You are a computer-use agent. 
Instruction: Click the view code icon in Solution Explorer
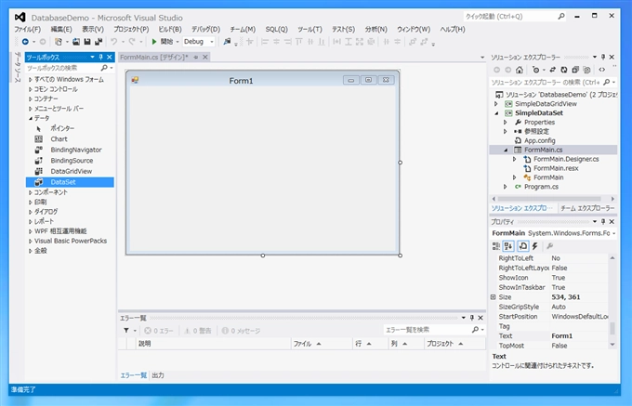coord(601,70)
